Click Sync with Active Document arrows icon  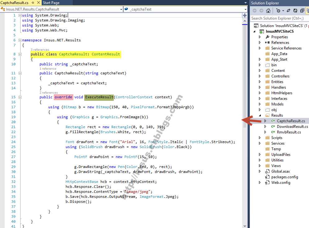pos(288,11)
